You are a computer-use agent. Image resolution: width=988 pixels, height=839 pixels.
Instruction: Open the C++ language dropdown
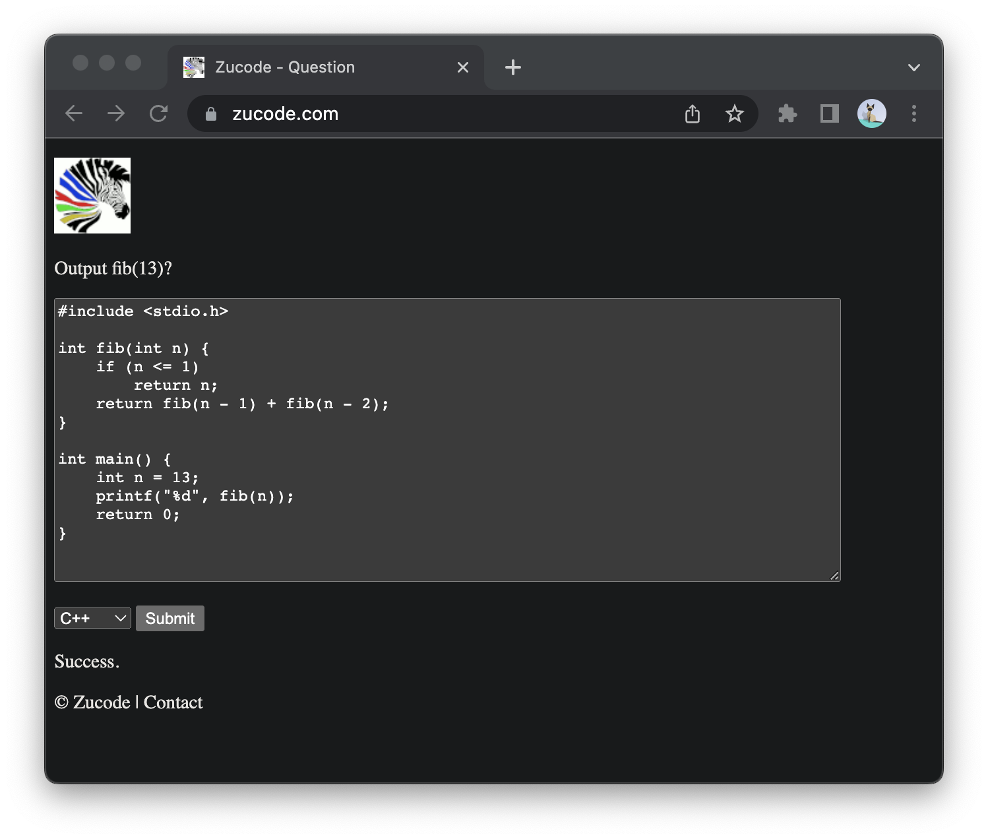coord(92,618)
